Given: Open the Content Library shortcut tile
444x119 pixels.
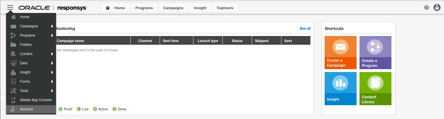Looking at the screenshot, I should pyautogui.click(x=375, y=88).
